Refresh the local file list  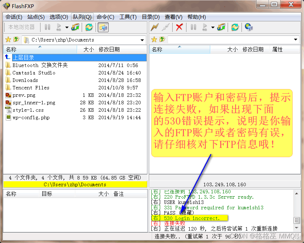(89, 27)
